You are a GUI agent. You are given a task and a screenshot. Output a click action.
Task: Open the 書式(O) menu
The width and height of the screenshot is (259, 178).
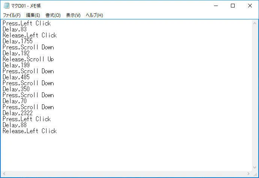click(53, 15)
